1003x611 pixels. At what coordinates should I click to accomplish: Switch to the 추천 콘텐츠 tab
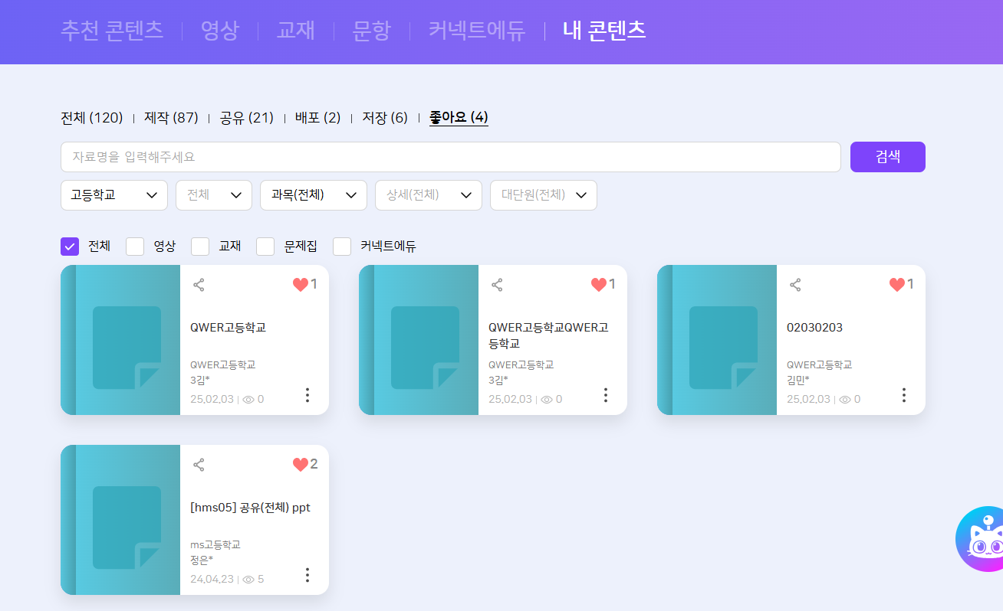[112, 31]
